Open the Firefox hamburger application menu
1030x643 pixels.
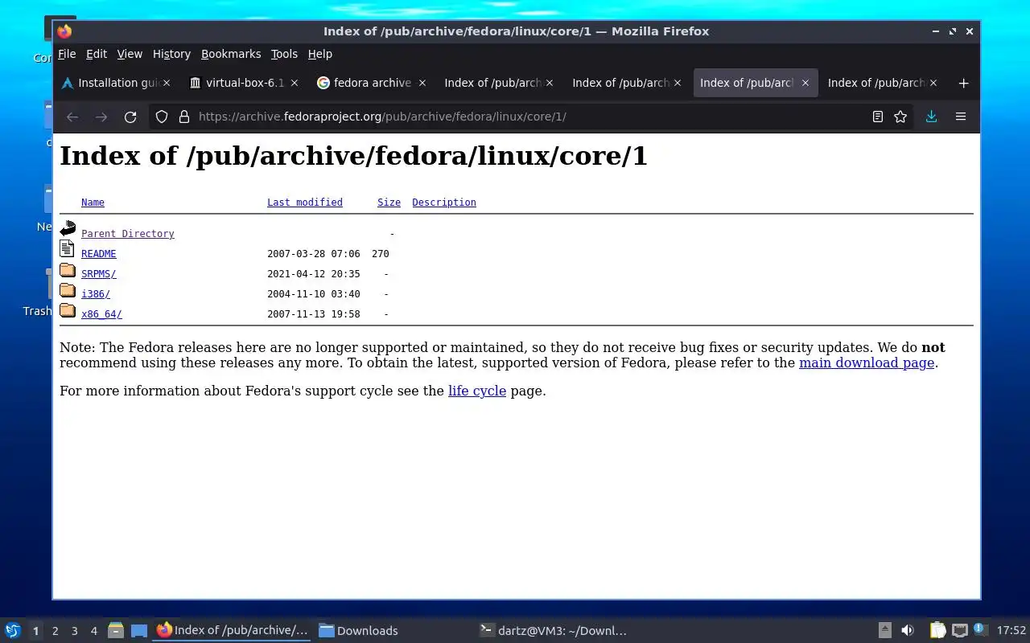(961, 117)
